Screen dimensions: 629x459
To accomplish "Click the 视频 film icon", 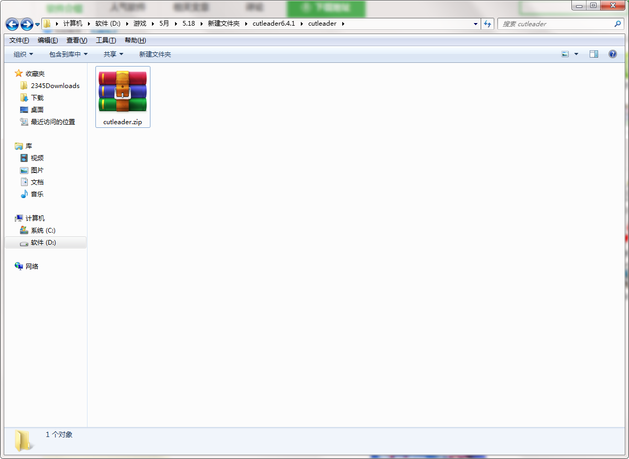I will [24, 158].
